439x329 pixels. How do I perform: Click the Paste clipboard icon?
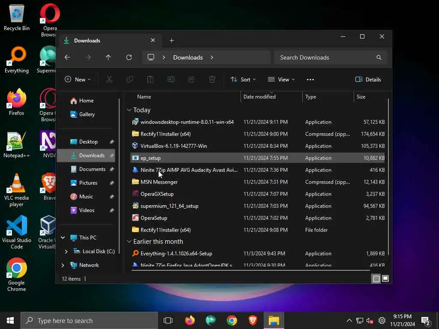(150, 79)
